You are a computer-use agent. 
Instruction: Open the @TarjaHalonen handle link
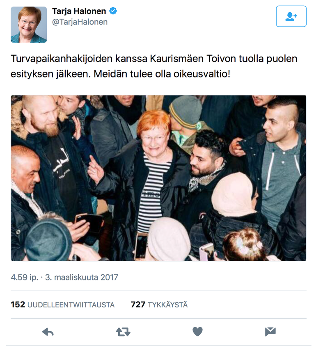[x=80, y=22]
